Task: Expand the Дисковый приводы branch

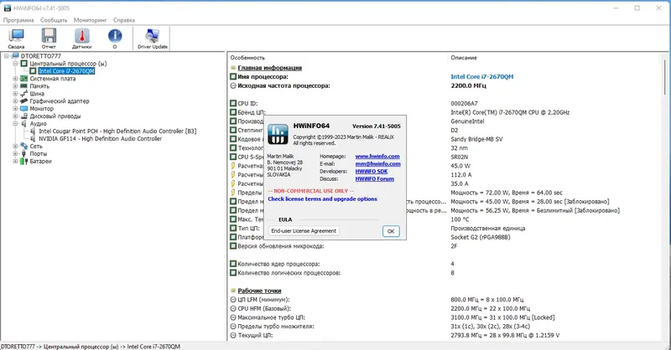Action: [x=15, y=116]
